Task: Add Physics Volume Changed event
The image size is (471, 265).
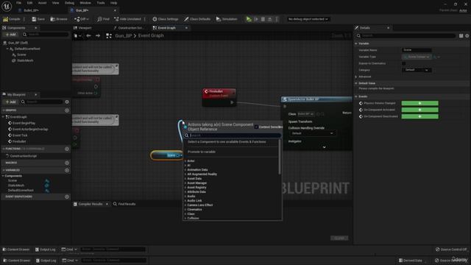Action: [x=419, y=103]
